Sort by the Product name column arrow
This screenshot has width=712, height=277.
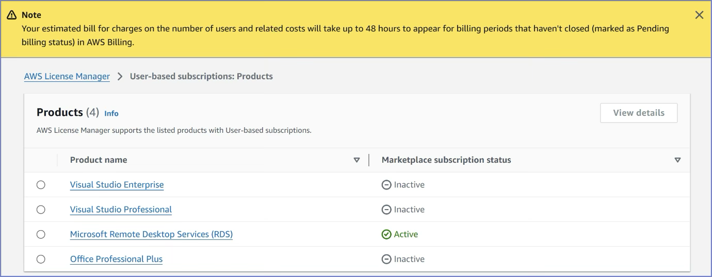(x=357, y=160)
